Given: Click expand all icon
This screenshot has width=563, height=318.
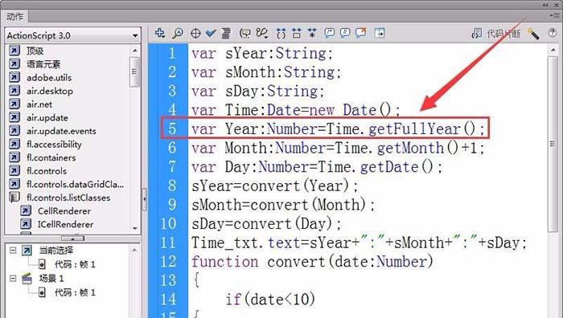Looking at the screenshot, I should coord(312,34).
